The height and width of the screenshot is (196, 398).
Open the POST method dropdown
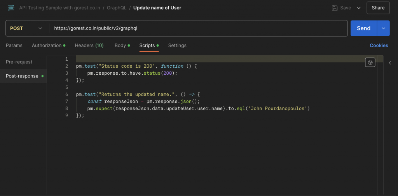click(x=26, y=28)
